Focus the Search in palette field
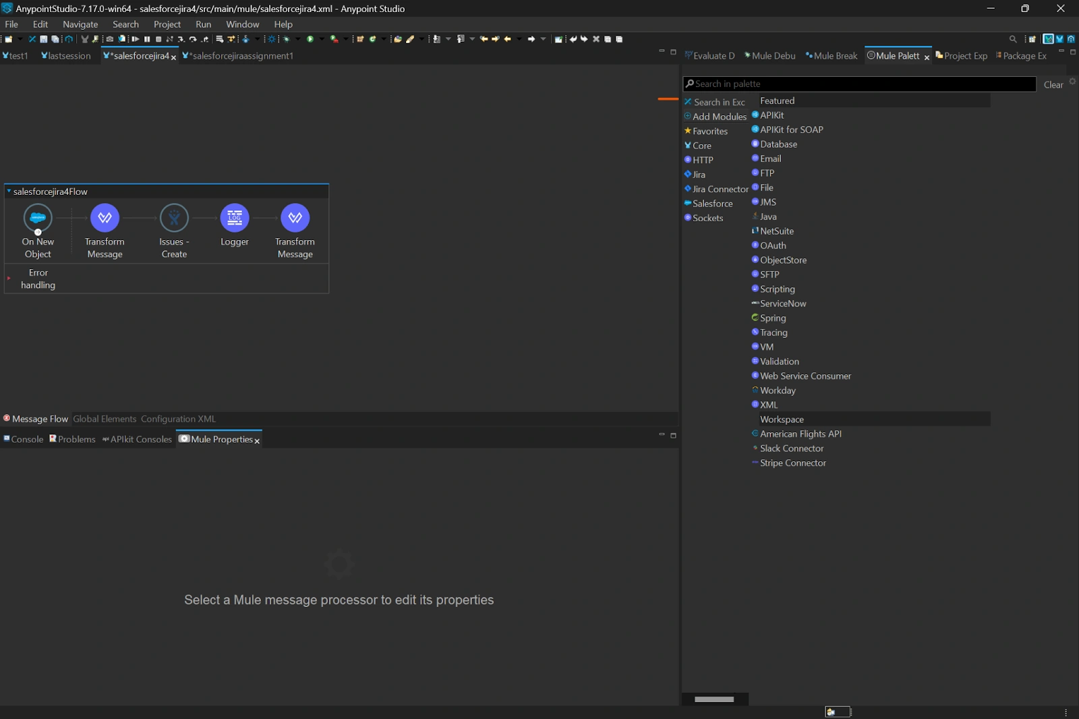The height and width of the screenshot is (719, 1079). (860, 84)
